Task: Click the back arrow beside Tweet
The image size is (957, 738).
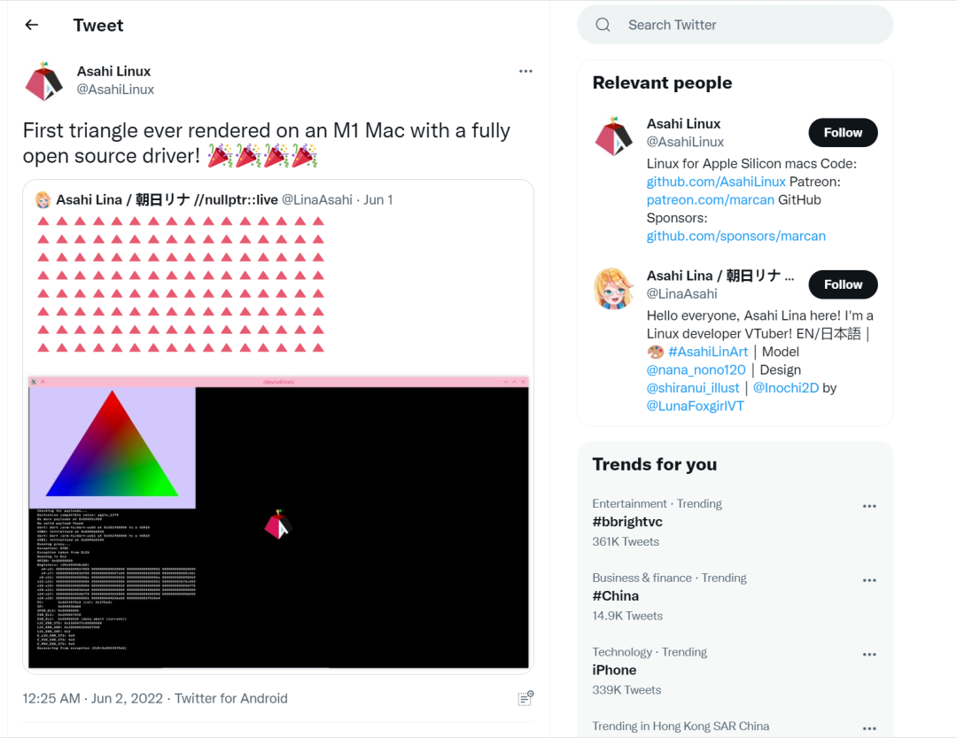Action: 32,25
